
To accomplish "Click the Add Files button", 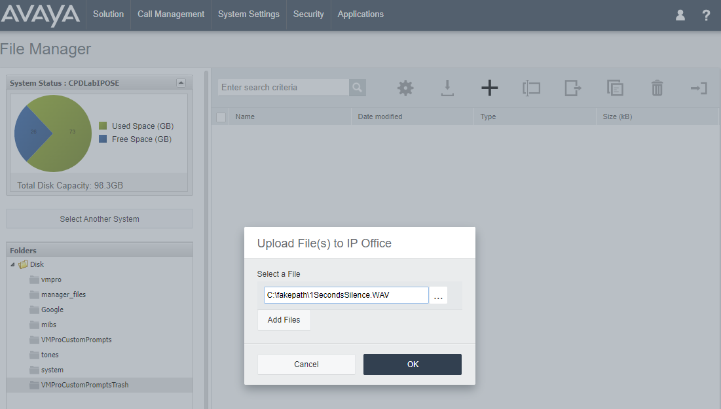I will (x=284, y=320).
